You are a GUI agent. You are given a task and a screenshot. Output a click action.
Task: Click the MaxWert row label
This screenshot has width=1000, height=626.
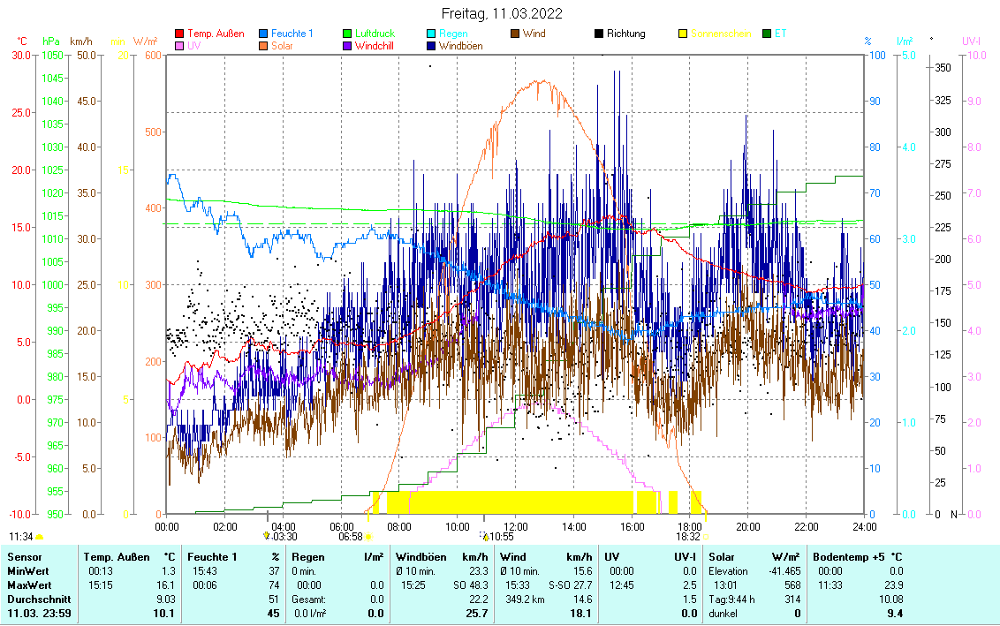[27, 585]
